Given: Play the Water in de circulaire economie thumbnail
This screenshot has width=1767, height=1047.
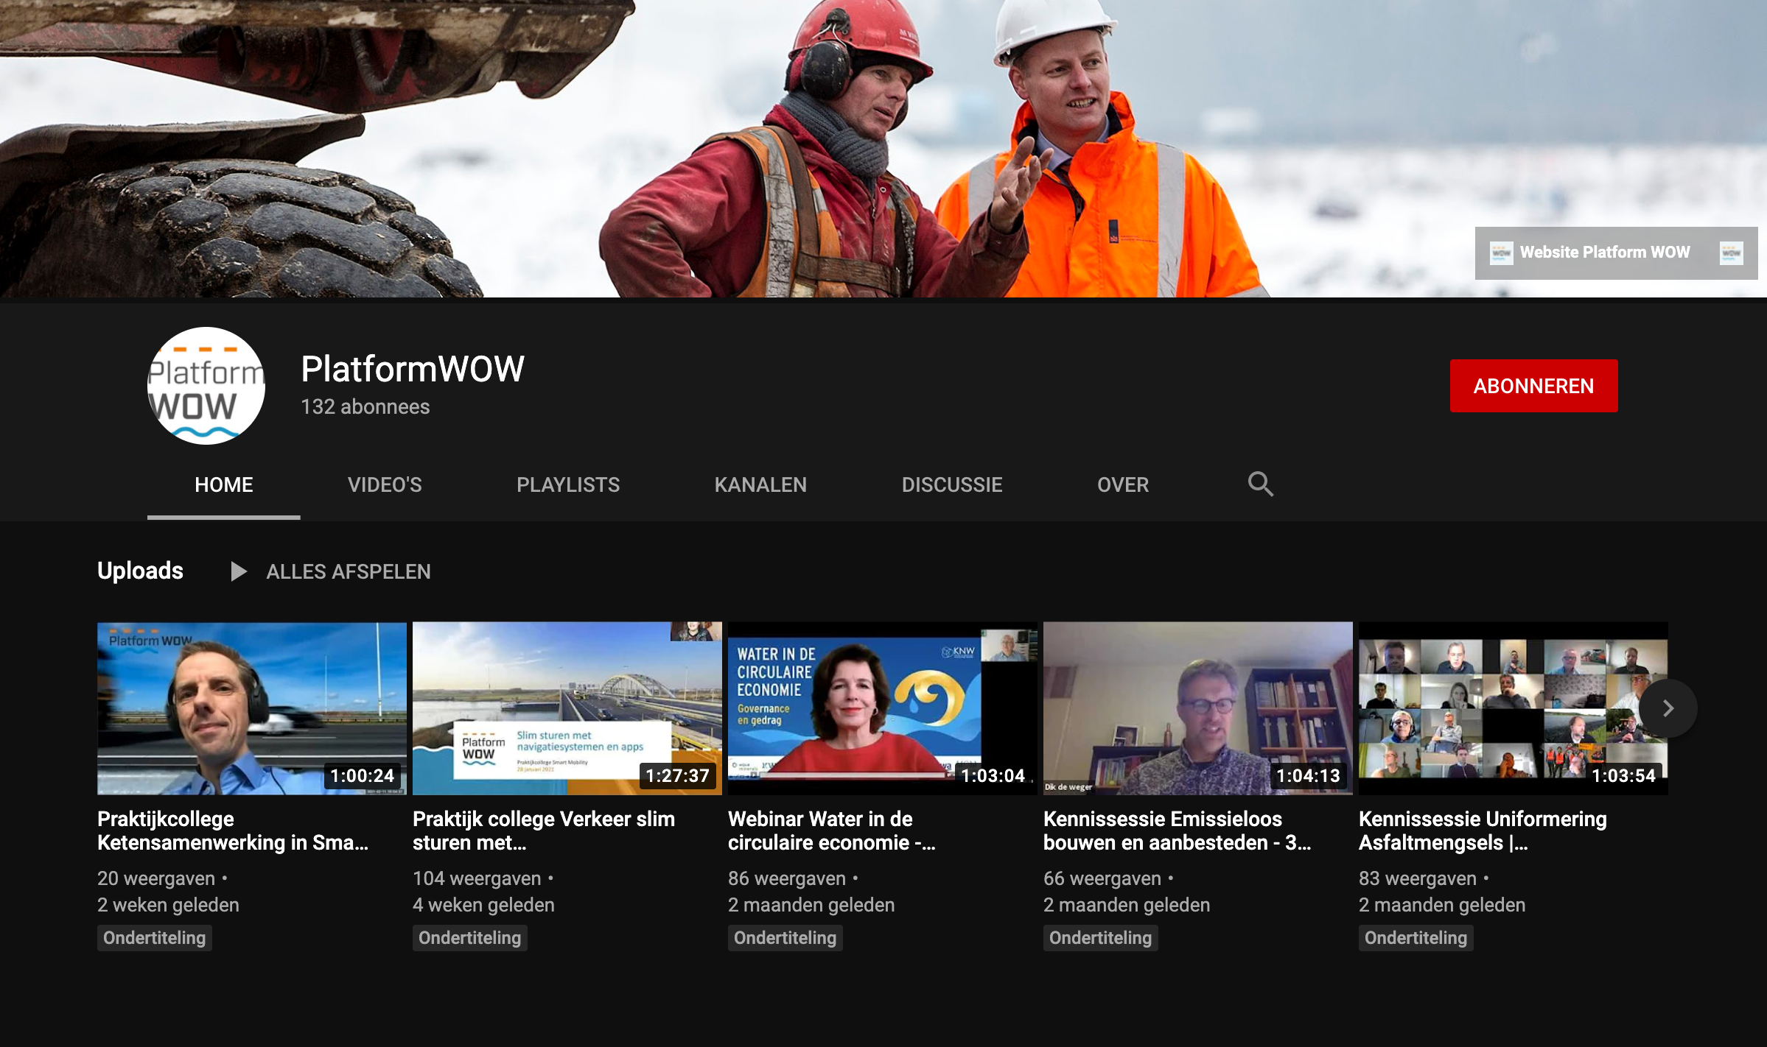Looking at the screenshot, I should 882,708.
